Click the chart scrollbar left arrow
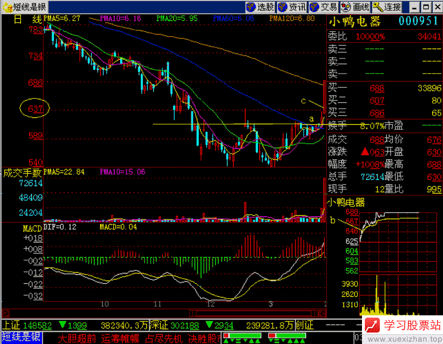 (6, 313)
